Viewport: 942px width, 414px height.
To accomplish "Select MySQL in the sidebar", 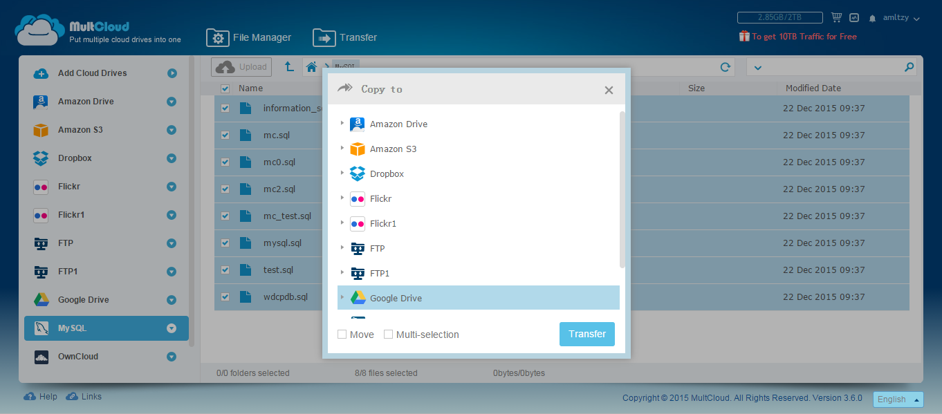I will tap(107, 328).
